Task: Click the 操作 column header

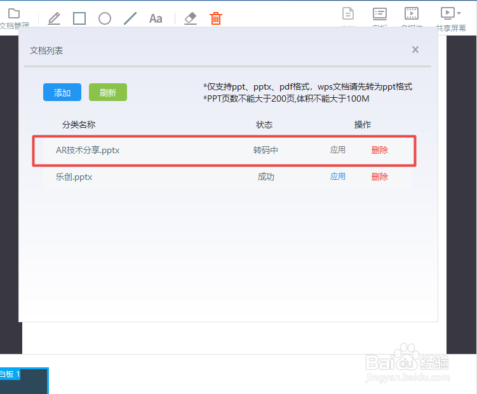Action: (362, 125)
